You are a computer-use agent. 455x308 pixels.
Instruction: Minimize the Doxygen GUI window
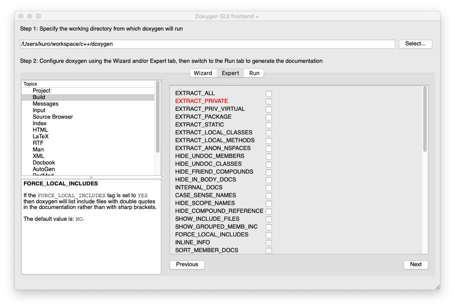pos(30,16)
